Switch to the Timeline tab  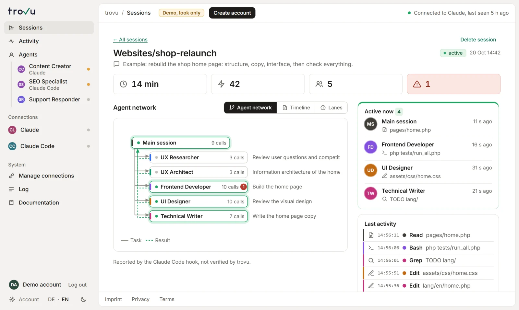296,108
